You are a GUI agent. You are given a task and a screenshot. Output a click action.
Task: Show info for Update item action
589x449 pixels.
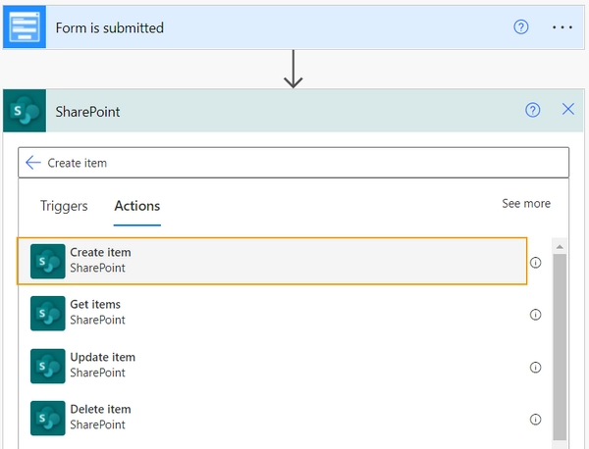pos(535,367)
